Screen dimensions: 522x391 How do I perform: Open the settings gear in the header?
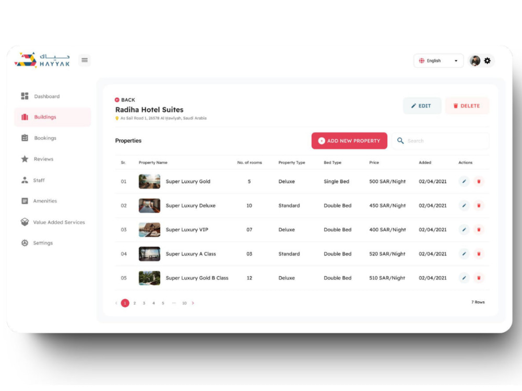coord(487,60)
